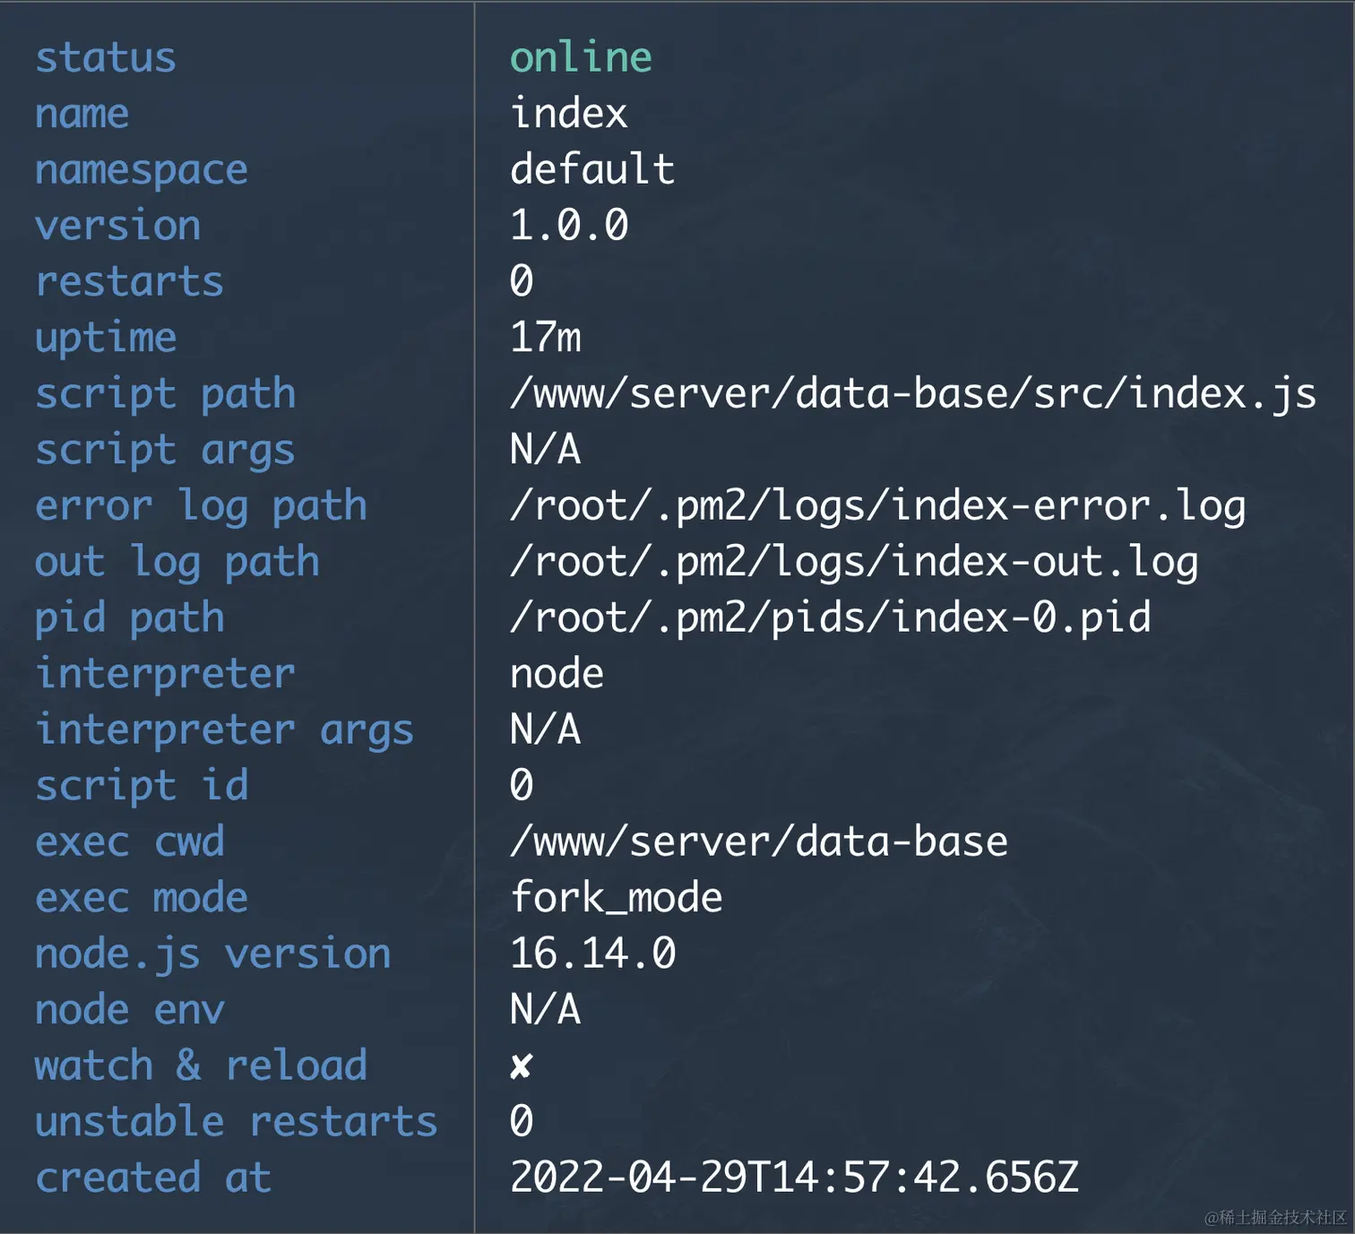This screenshot has width=1355, height=1234.
Task: Click the namespace value default
Action: [x=592, y=169]
